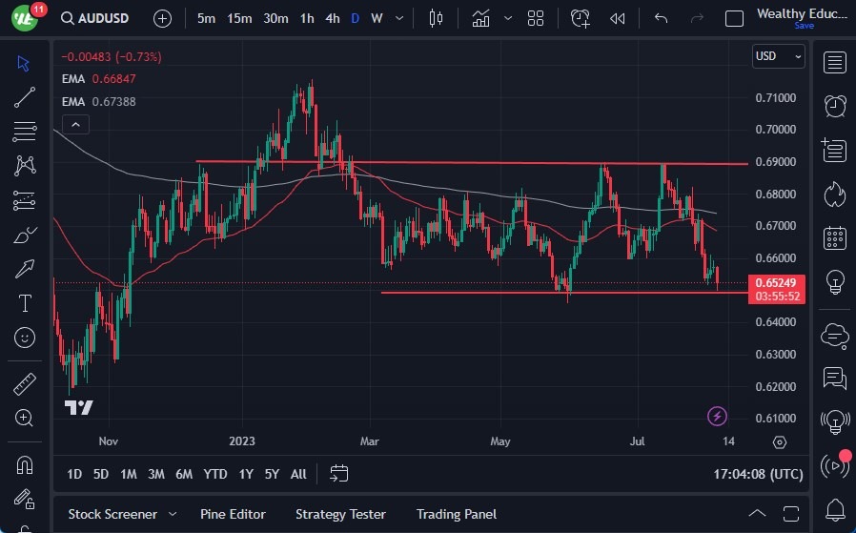
Task: Open the Hotlists flame icon
Action: point(835,194)
